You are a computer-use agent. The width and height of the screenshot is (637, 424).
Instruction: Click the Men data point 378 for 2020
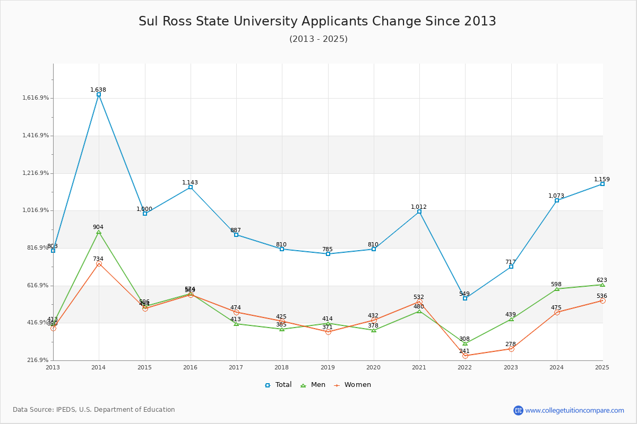coord(374,330)
